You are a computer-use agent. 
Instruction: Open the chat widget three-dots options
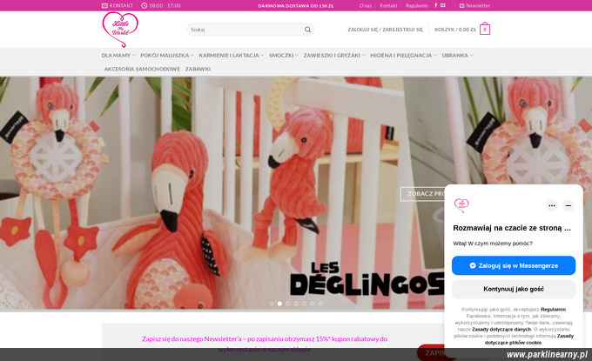point(552,205)
